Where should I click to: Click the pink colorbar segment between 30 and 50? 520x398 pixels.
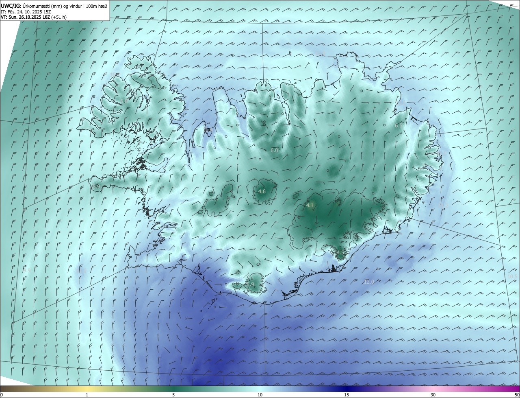tap(477, 389)
